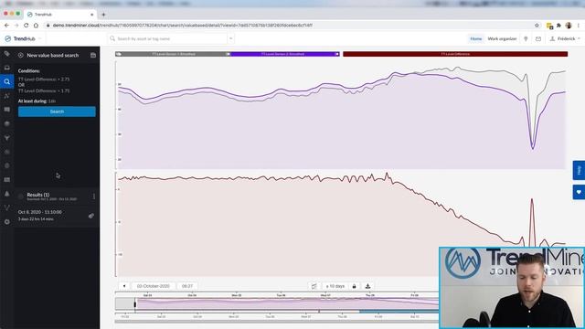Open the scatter plot icon in the sidebar
The height and width of the screenshot is (329, 585).
(6, 96)
